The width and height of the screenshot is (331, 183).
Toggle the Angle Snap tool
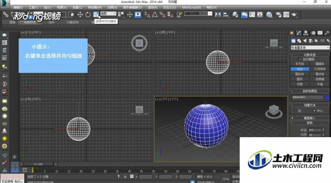pos(155,15)
